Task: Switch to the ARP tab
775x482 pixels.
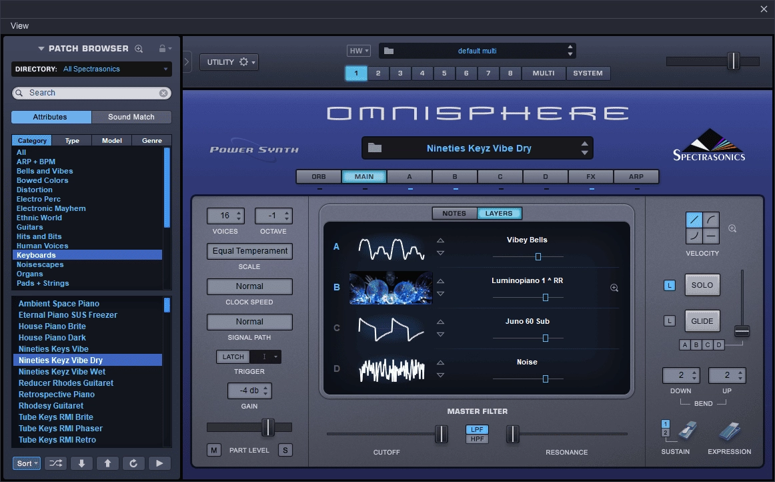Action: [x=636, y=177]
